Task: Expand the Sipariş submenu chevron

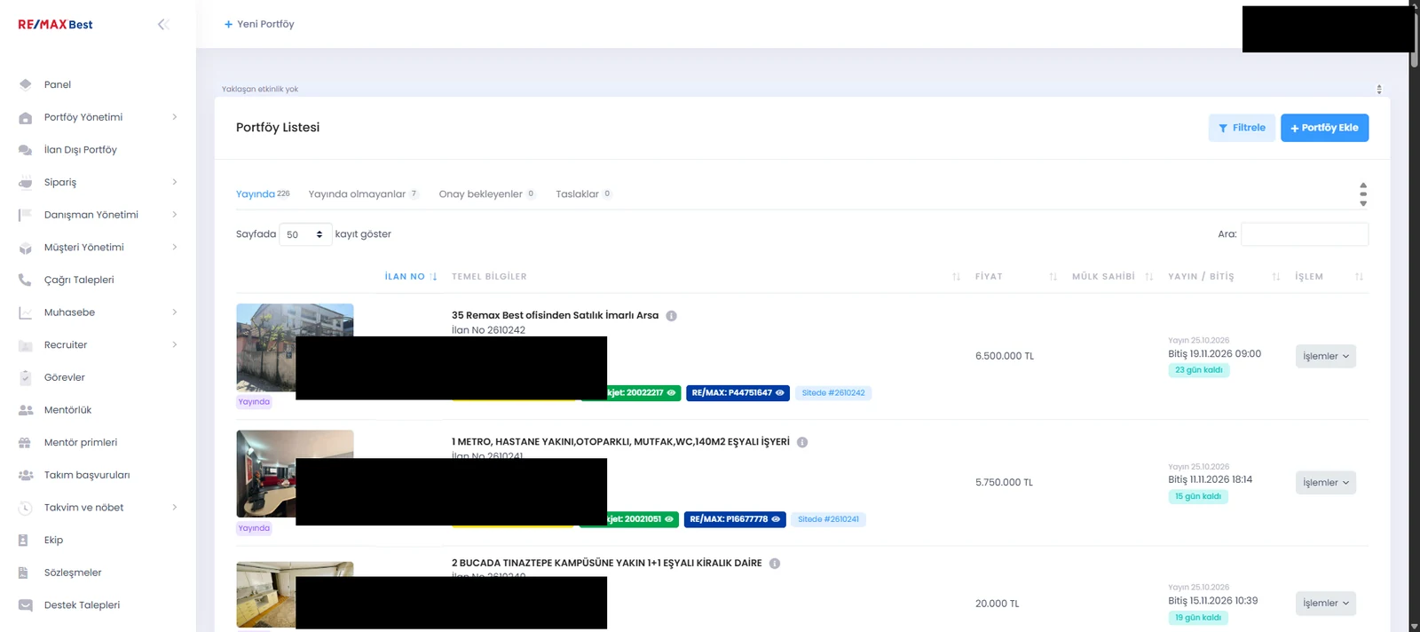Action: click(x=175, y=182)
